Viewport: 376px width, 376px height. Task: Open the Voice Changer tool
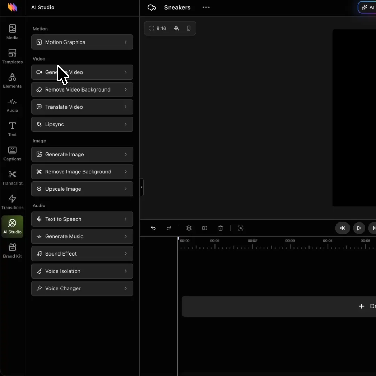[82, 288]
